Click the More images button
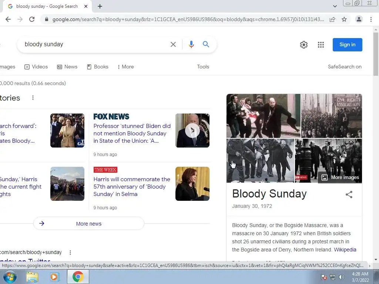This screenshot has width=379, height=284. pyautogui.click(x=340, y=177)
